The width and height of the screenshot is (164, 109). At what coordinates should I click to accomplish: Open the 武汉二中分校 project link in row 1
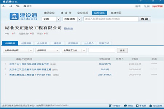point(29,64)
